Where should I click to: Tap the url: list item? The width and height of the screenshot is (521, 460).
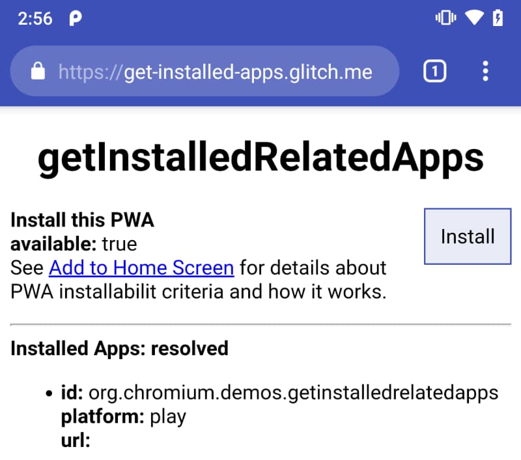(x=74, y=440)
